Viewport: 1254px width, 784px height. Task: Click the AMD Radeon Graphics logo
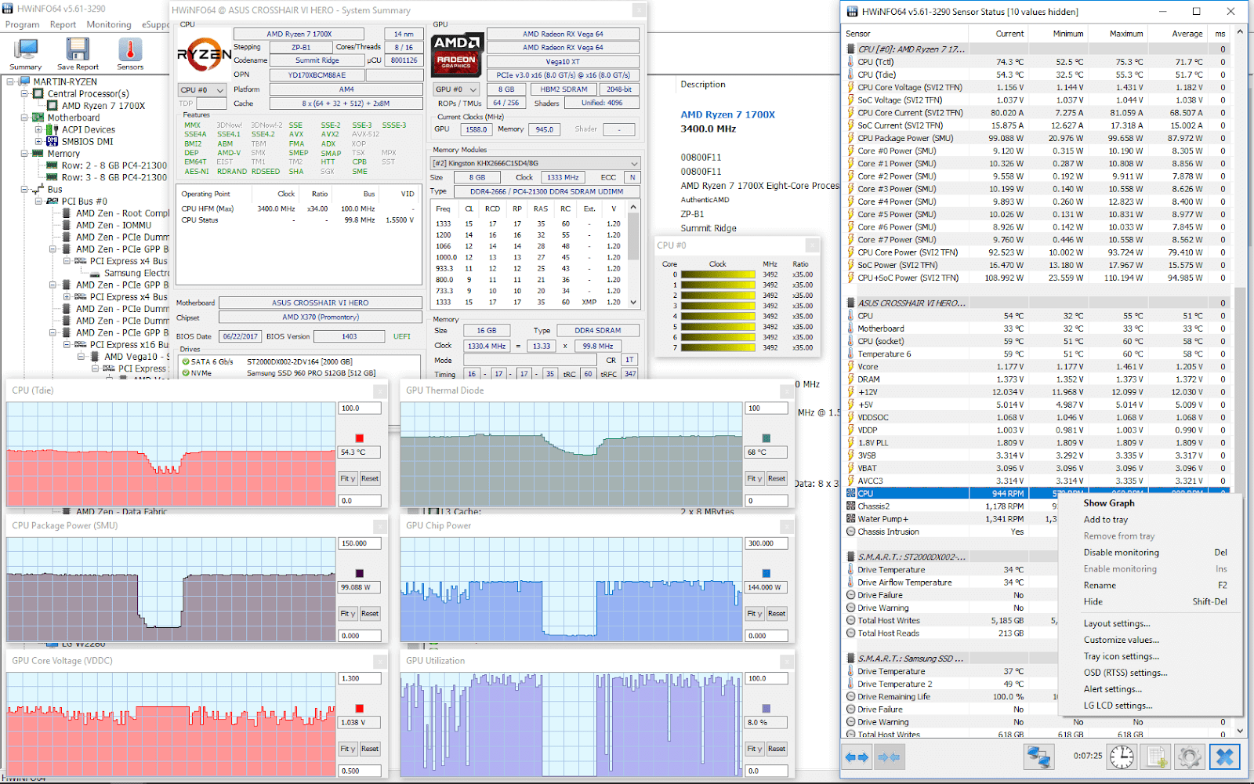tap(457, 53)
